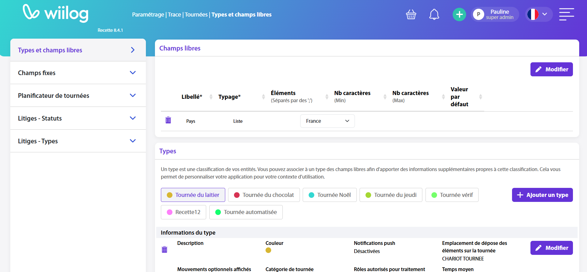Delete the current type via trash icon
The width and height of the screenshot is (587, 272).
tap(164, 249)
